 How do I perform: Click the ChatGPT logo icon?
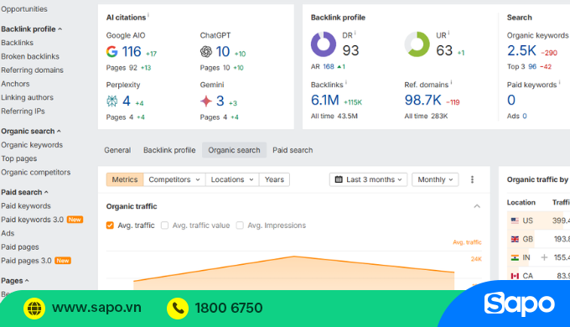205,52
